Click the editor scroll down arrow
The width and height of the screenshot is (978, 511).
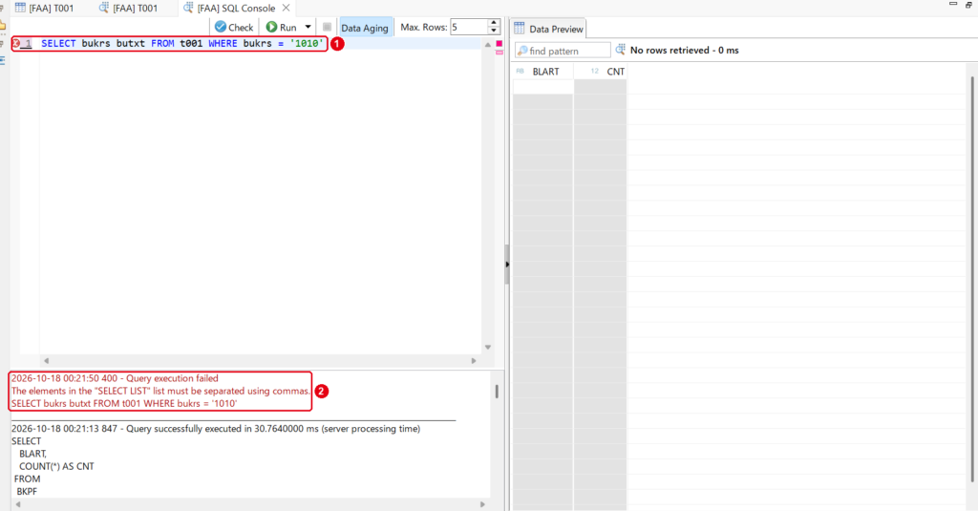[x=488, y=347]
